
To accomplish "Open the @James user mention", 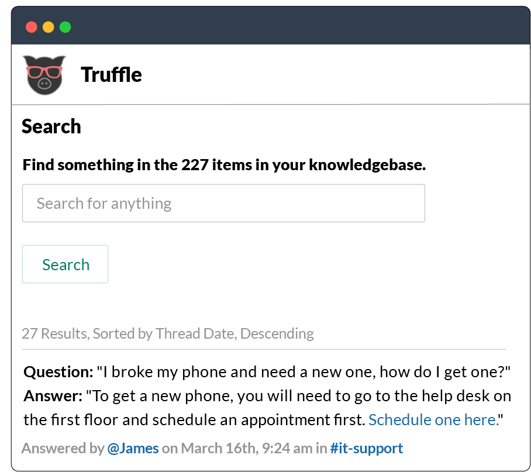I will (133, 448).
